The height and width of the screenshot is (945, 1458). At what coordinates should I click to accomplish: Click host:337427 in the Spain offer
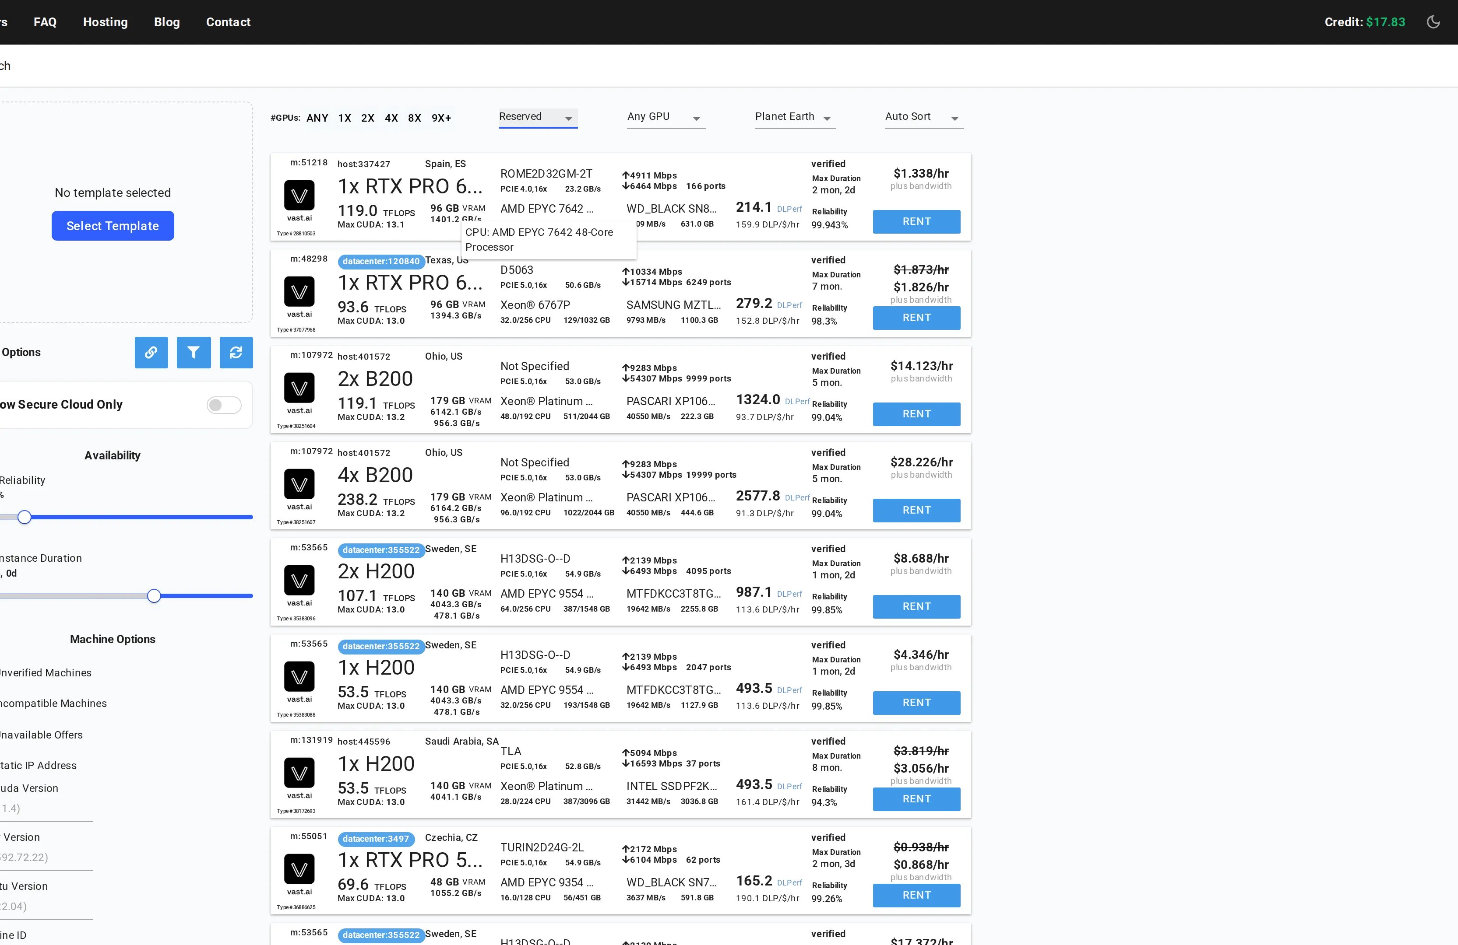click(x=364, y=164)
